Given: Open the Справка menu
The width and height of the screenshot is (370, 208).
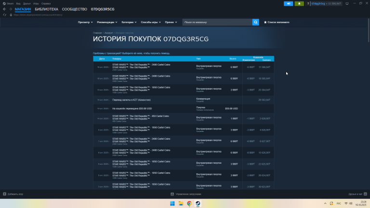Looking at the screenshot, I should pyautogui.click(x=46, y=3).
